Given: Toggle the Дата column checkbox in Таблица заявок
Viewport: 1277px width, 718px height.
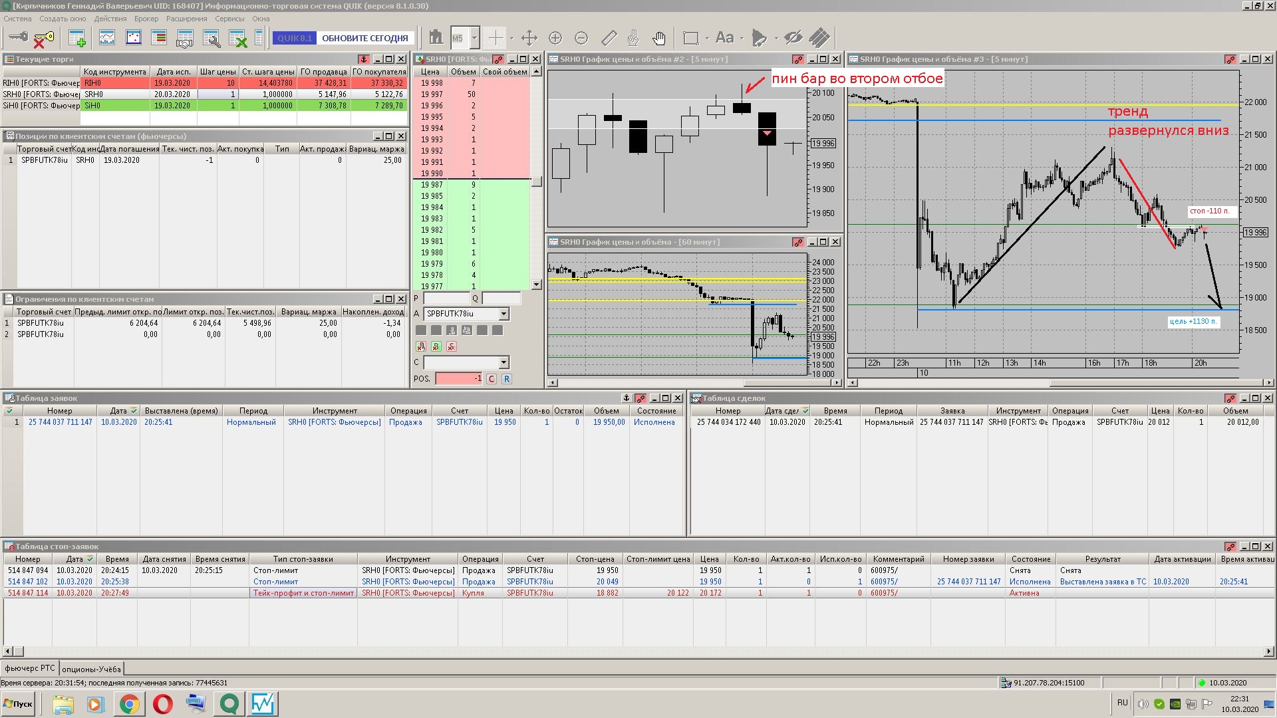Looking at the screenshot, I should (134, 411).
